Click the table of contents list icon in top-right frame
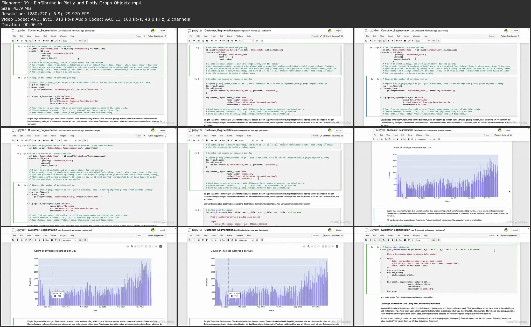The height and width of the screenshot is (327, 531). click(x=439, y=41)
